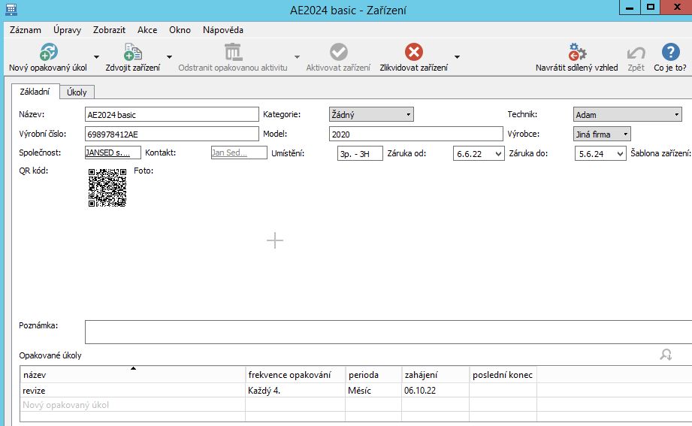Expand the Kategorie dropdown
The image size is (692, 426).
click(408, 115)
